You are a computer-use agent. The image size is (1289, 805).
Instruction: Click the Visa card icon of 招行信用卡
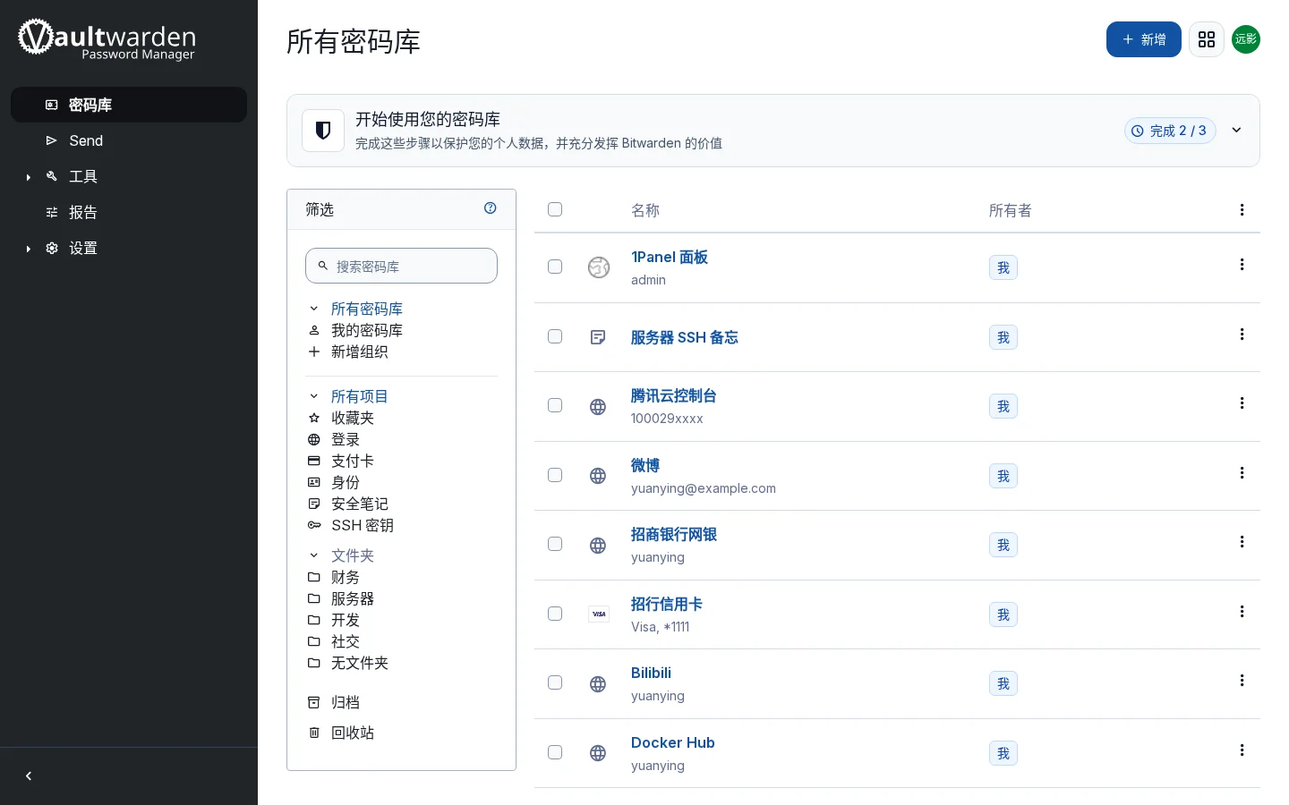(x=599, y=614)
